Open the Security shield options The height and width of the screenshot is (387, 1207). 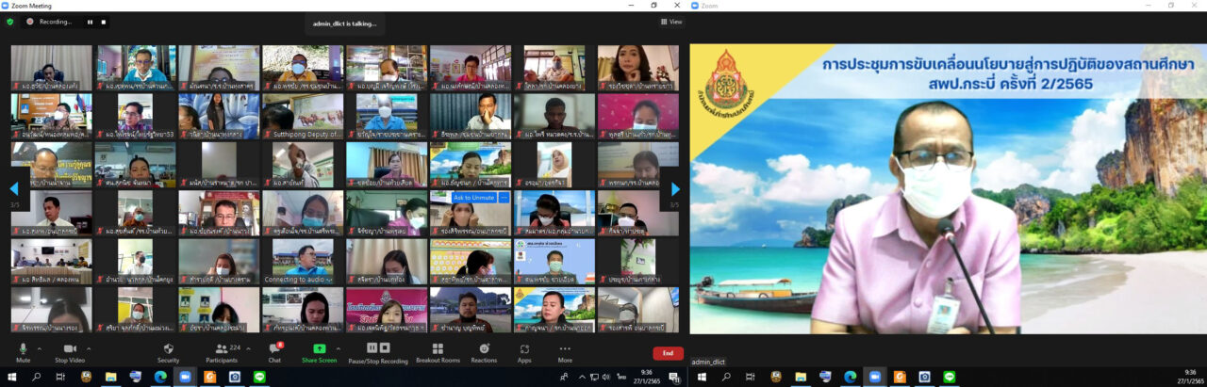point(168,352)
